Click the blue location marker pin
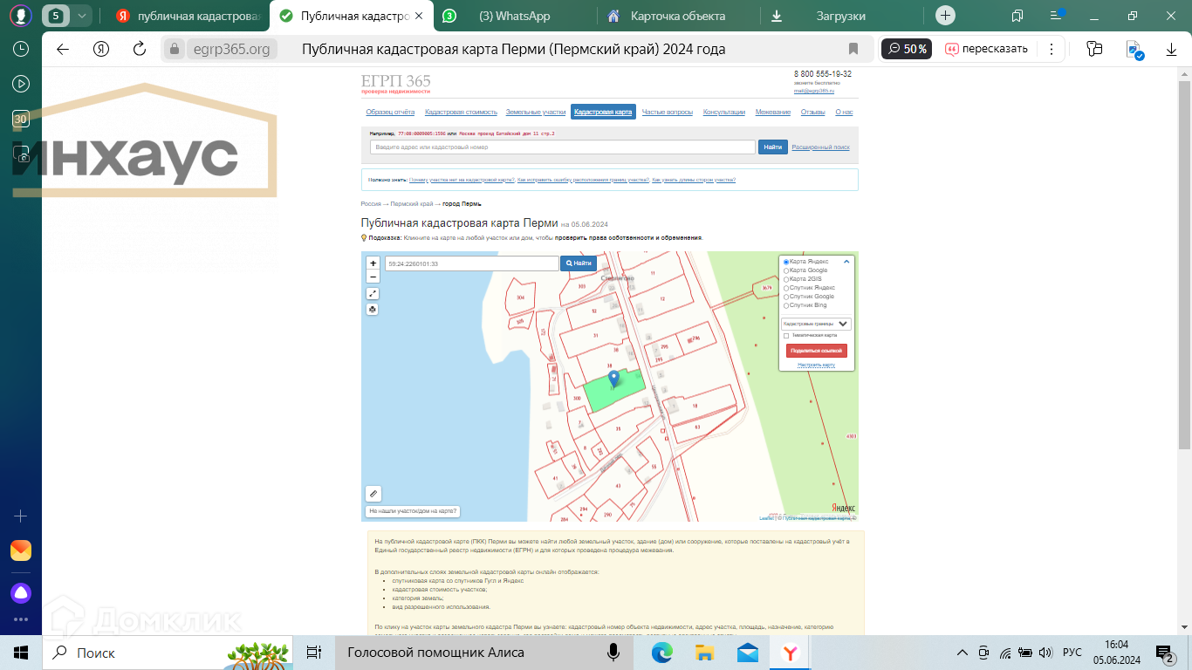Screen dimensions: 1192x670 click(613, 378)
